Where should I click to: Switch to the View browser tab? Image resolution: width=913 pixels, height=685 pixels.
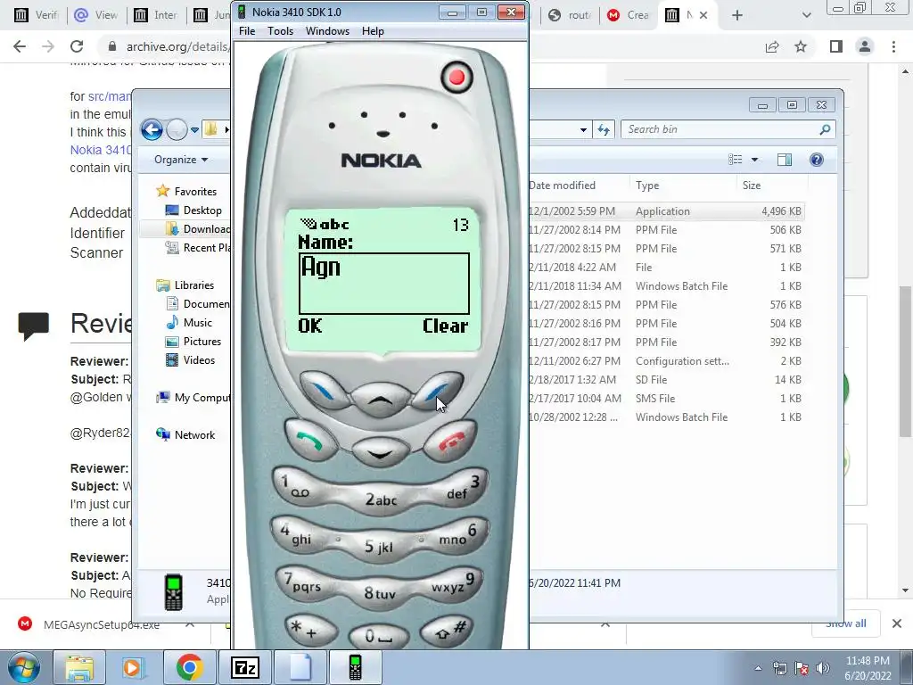[x=96, y=15]
